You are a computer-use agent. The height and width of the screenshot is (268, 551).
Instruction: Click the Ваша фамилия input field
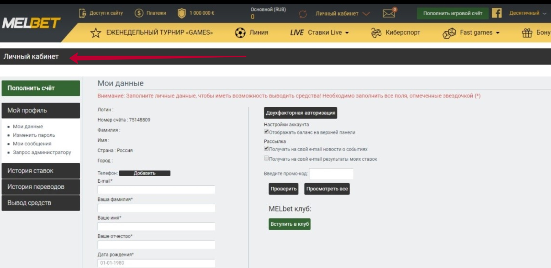click(x=156, y=208)
